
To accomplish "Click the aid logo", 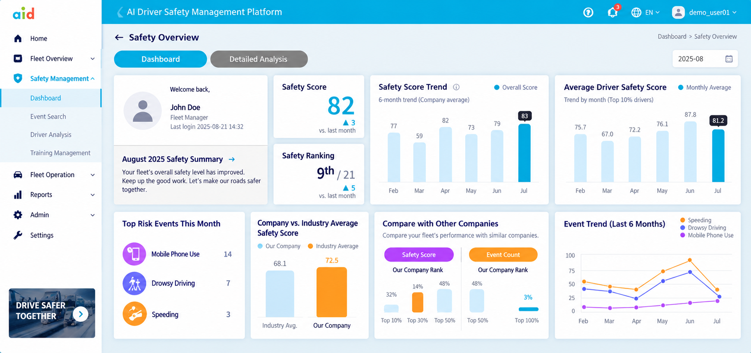I will click(23, 13).
